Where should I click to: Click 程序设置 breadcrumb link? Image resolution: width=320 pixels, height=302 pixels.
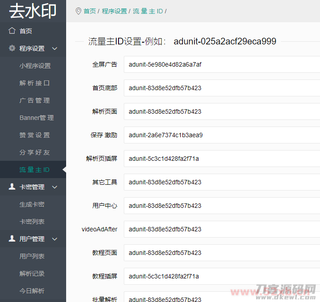click(114, 11)
